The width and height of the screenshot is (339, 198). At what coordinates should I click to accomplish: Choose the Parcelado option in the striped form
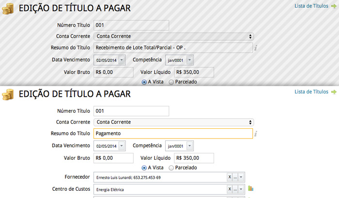click(171, 82)
